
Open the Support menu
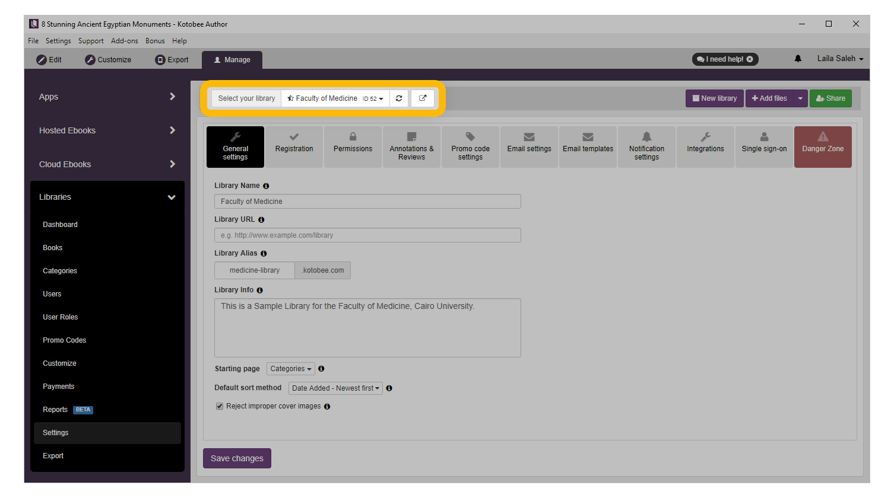(x=91, y=41)
